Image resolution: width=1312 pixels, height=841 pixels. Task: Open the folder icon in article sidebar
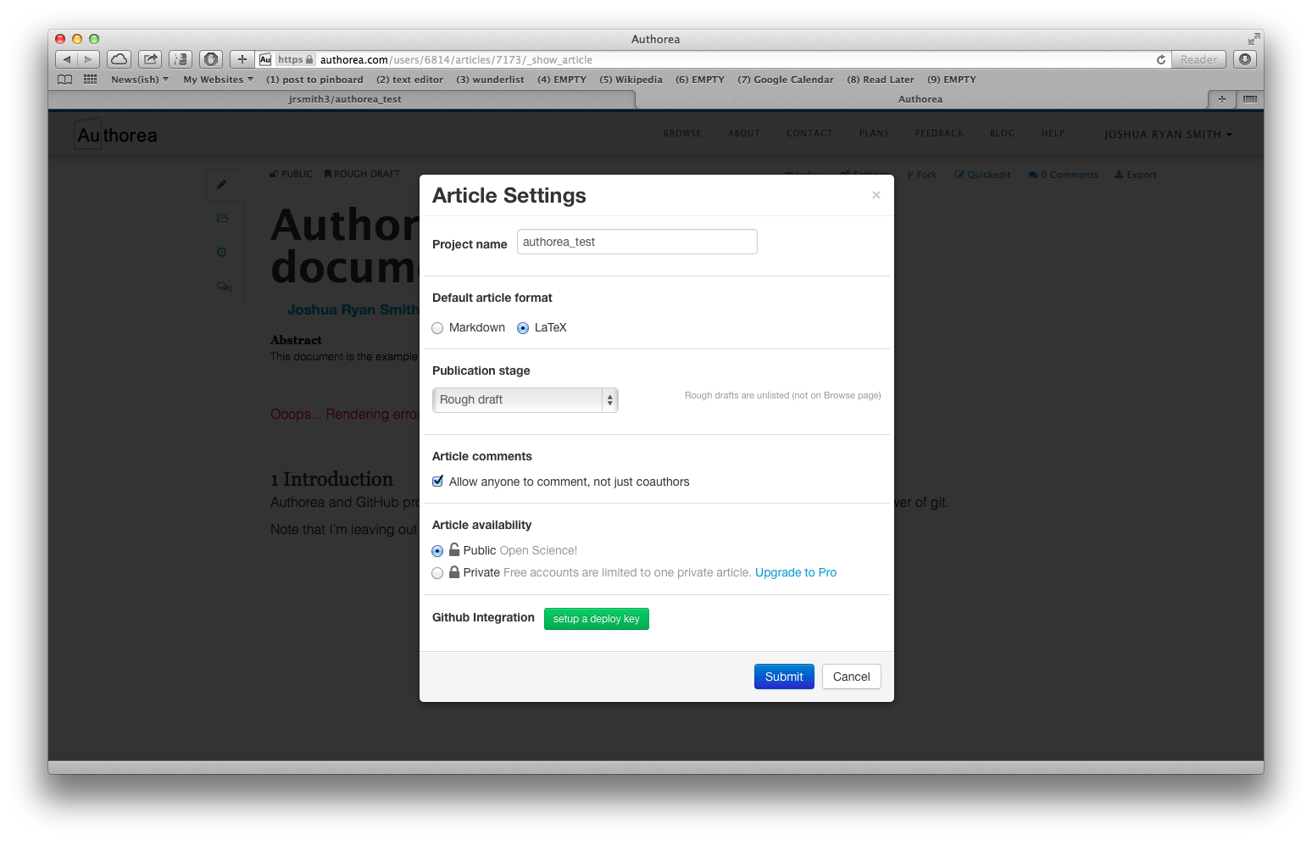pos(222,218)
